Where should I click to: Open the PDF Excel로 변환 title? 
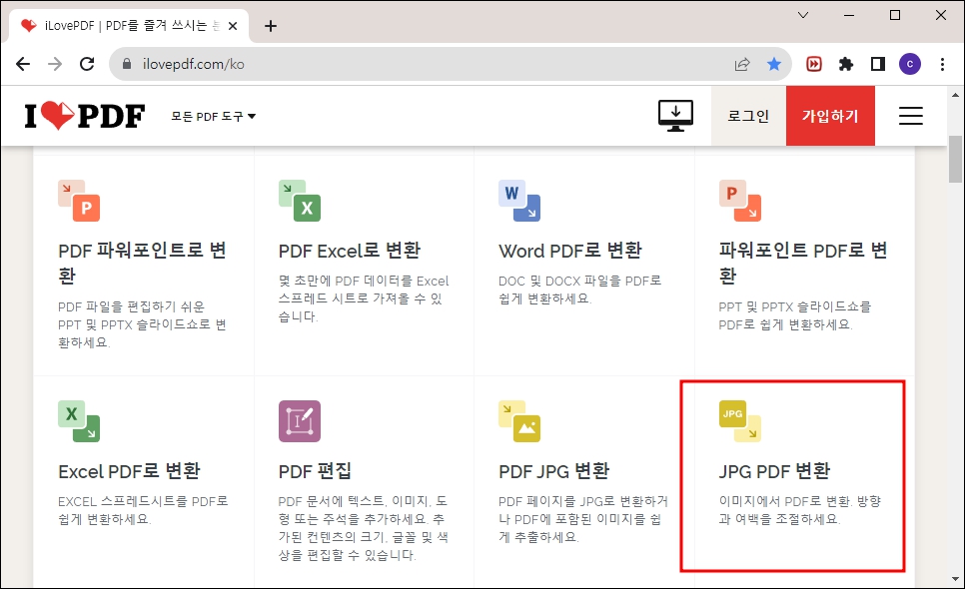point(350,251)
